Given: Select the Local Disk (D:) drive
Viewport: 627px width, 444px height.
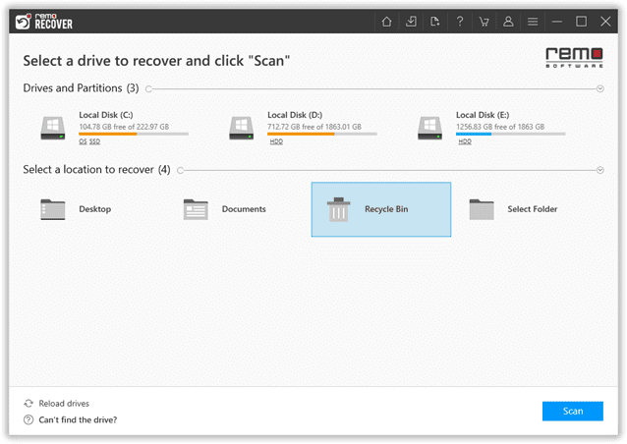Looking at the screenshot, I should [x=303, y=128].
